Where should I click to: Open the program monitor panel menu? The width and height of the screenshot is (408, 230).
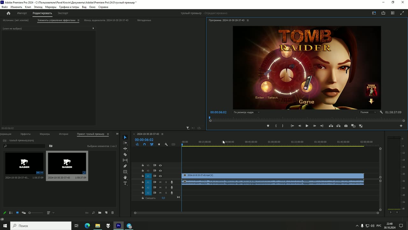(248, 20)
